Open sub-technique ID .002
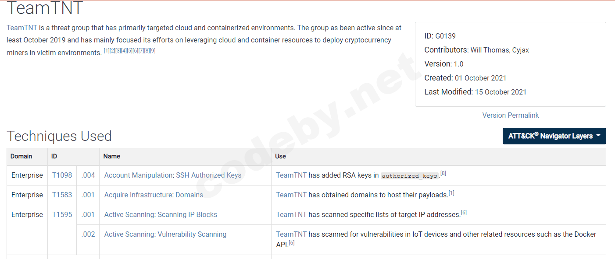 pyautogui.click(x=88, y=234)
